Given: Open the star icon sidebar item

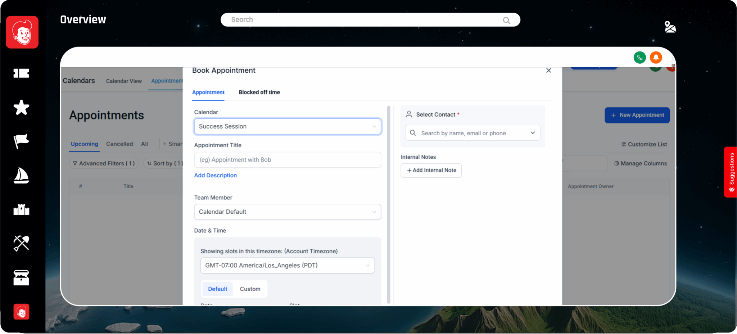Looking at the screenshot, I should pyautogui.click(x=21, y=107).
